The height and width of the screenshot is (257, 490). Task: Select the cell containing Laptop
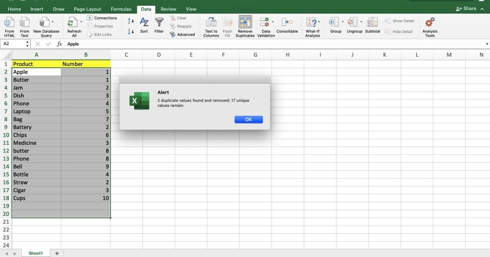36,111
